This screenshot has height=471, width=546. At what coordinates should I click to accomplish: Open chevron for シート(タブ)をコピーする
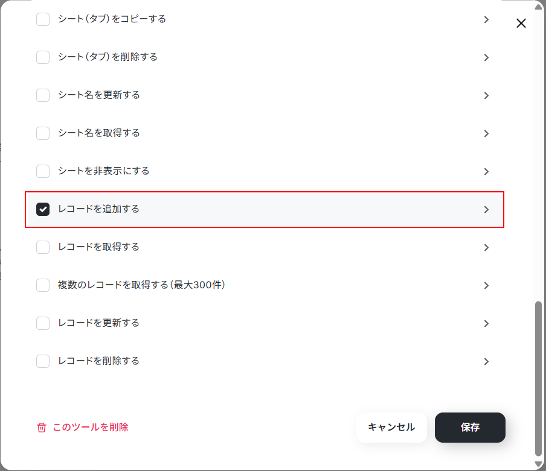486,19
